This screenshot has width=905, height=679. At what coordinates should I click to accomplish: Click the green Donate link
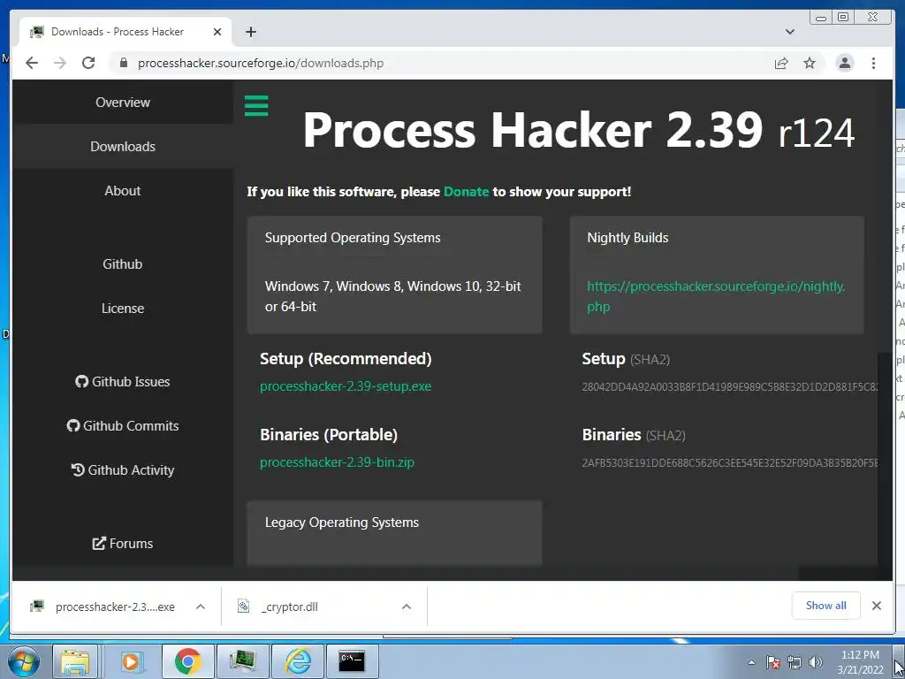[x=466, y=192]
